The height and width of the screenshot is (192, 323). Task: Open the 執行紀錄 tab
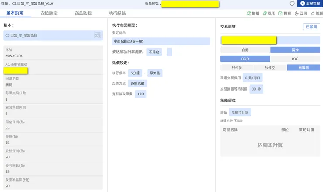[117, 13]
